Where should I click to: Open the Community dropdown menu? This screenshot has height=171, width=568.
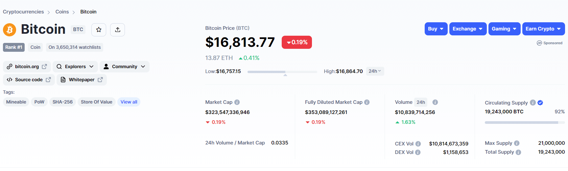click(x=124, y=66)
